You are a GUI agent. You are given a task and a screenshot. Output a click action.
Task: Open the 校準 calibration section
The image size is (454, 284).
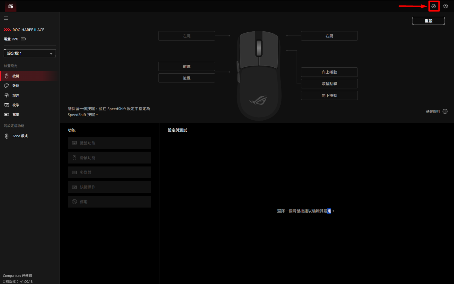(30, 105)
